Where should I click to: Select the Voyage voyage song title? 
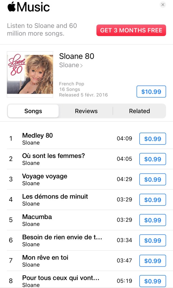[x=45, y=176]
